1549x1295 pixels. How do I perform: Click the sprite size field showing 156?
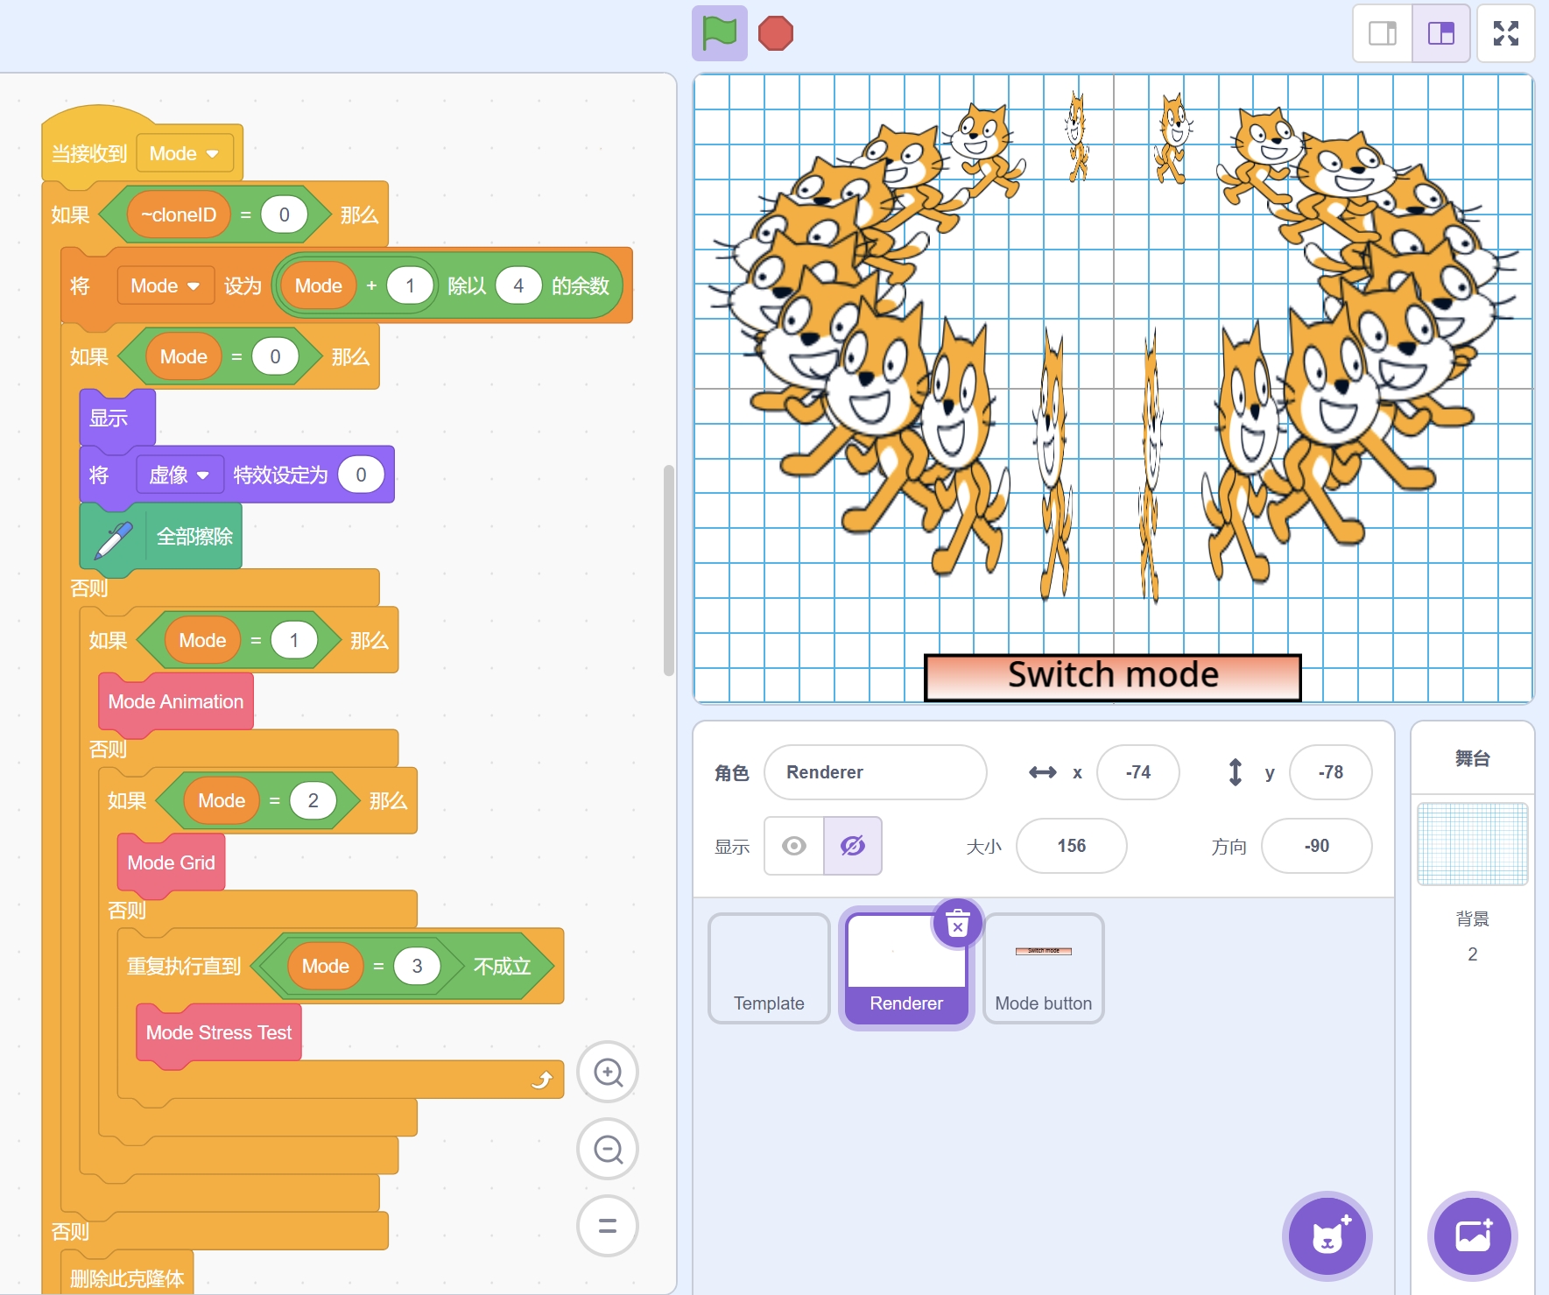[x=1071, y=846]
